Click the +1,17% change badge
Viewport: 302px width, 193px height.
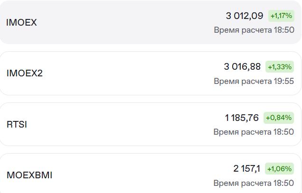click(x=281, y=16)
